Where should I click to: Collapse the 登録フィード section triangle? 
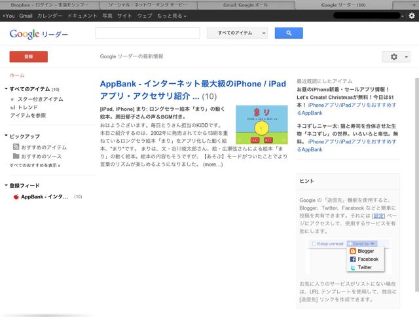pyautogui.click(x=6, y=185)
